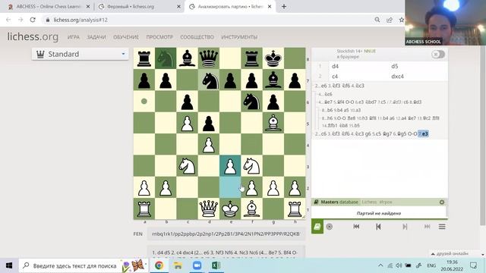The width and height of the screenshot is (486, 273).
Task: Click the white pawn on e3
Action: pyautogui.click(x=230, y=166)
